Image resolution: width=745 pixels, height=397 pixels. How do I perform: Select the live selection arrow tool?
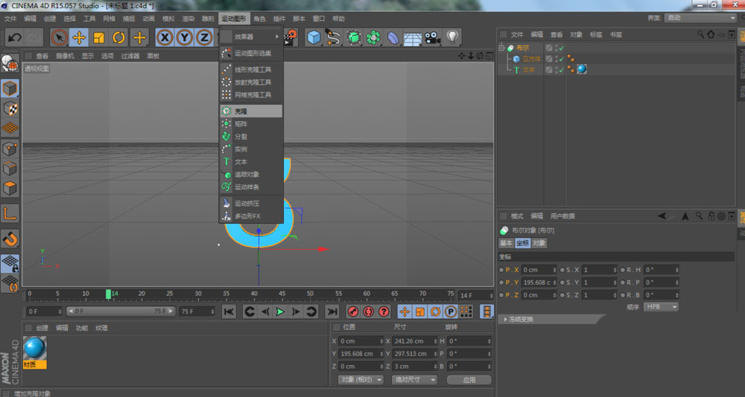pyautogui.click(x=59, y=37)
